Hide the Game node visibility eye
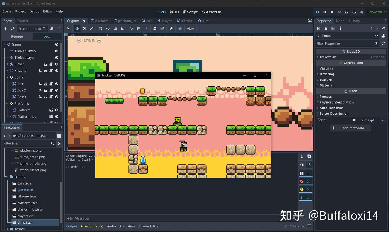 coord(56,44)
